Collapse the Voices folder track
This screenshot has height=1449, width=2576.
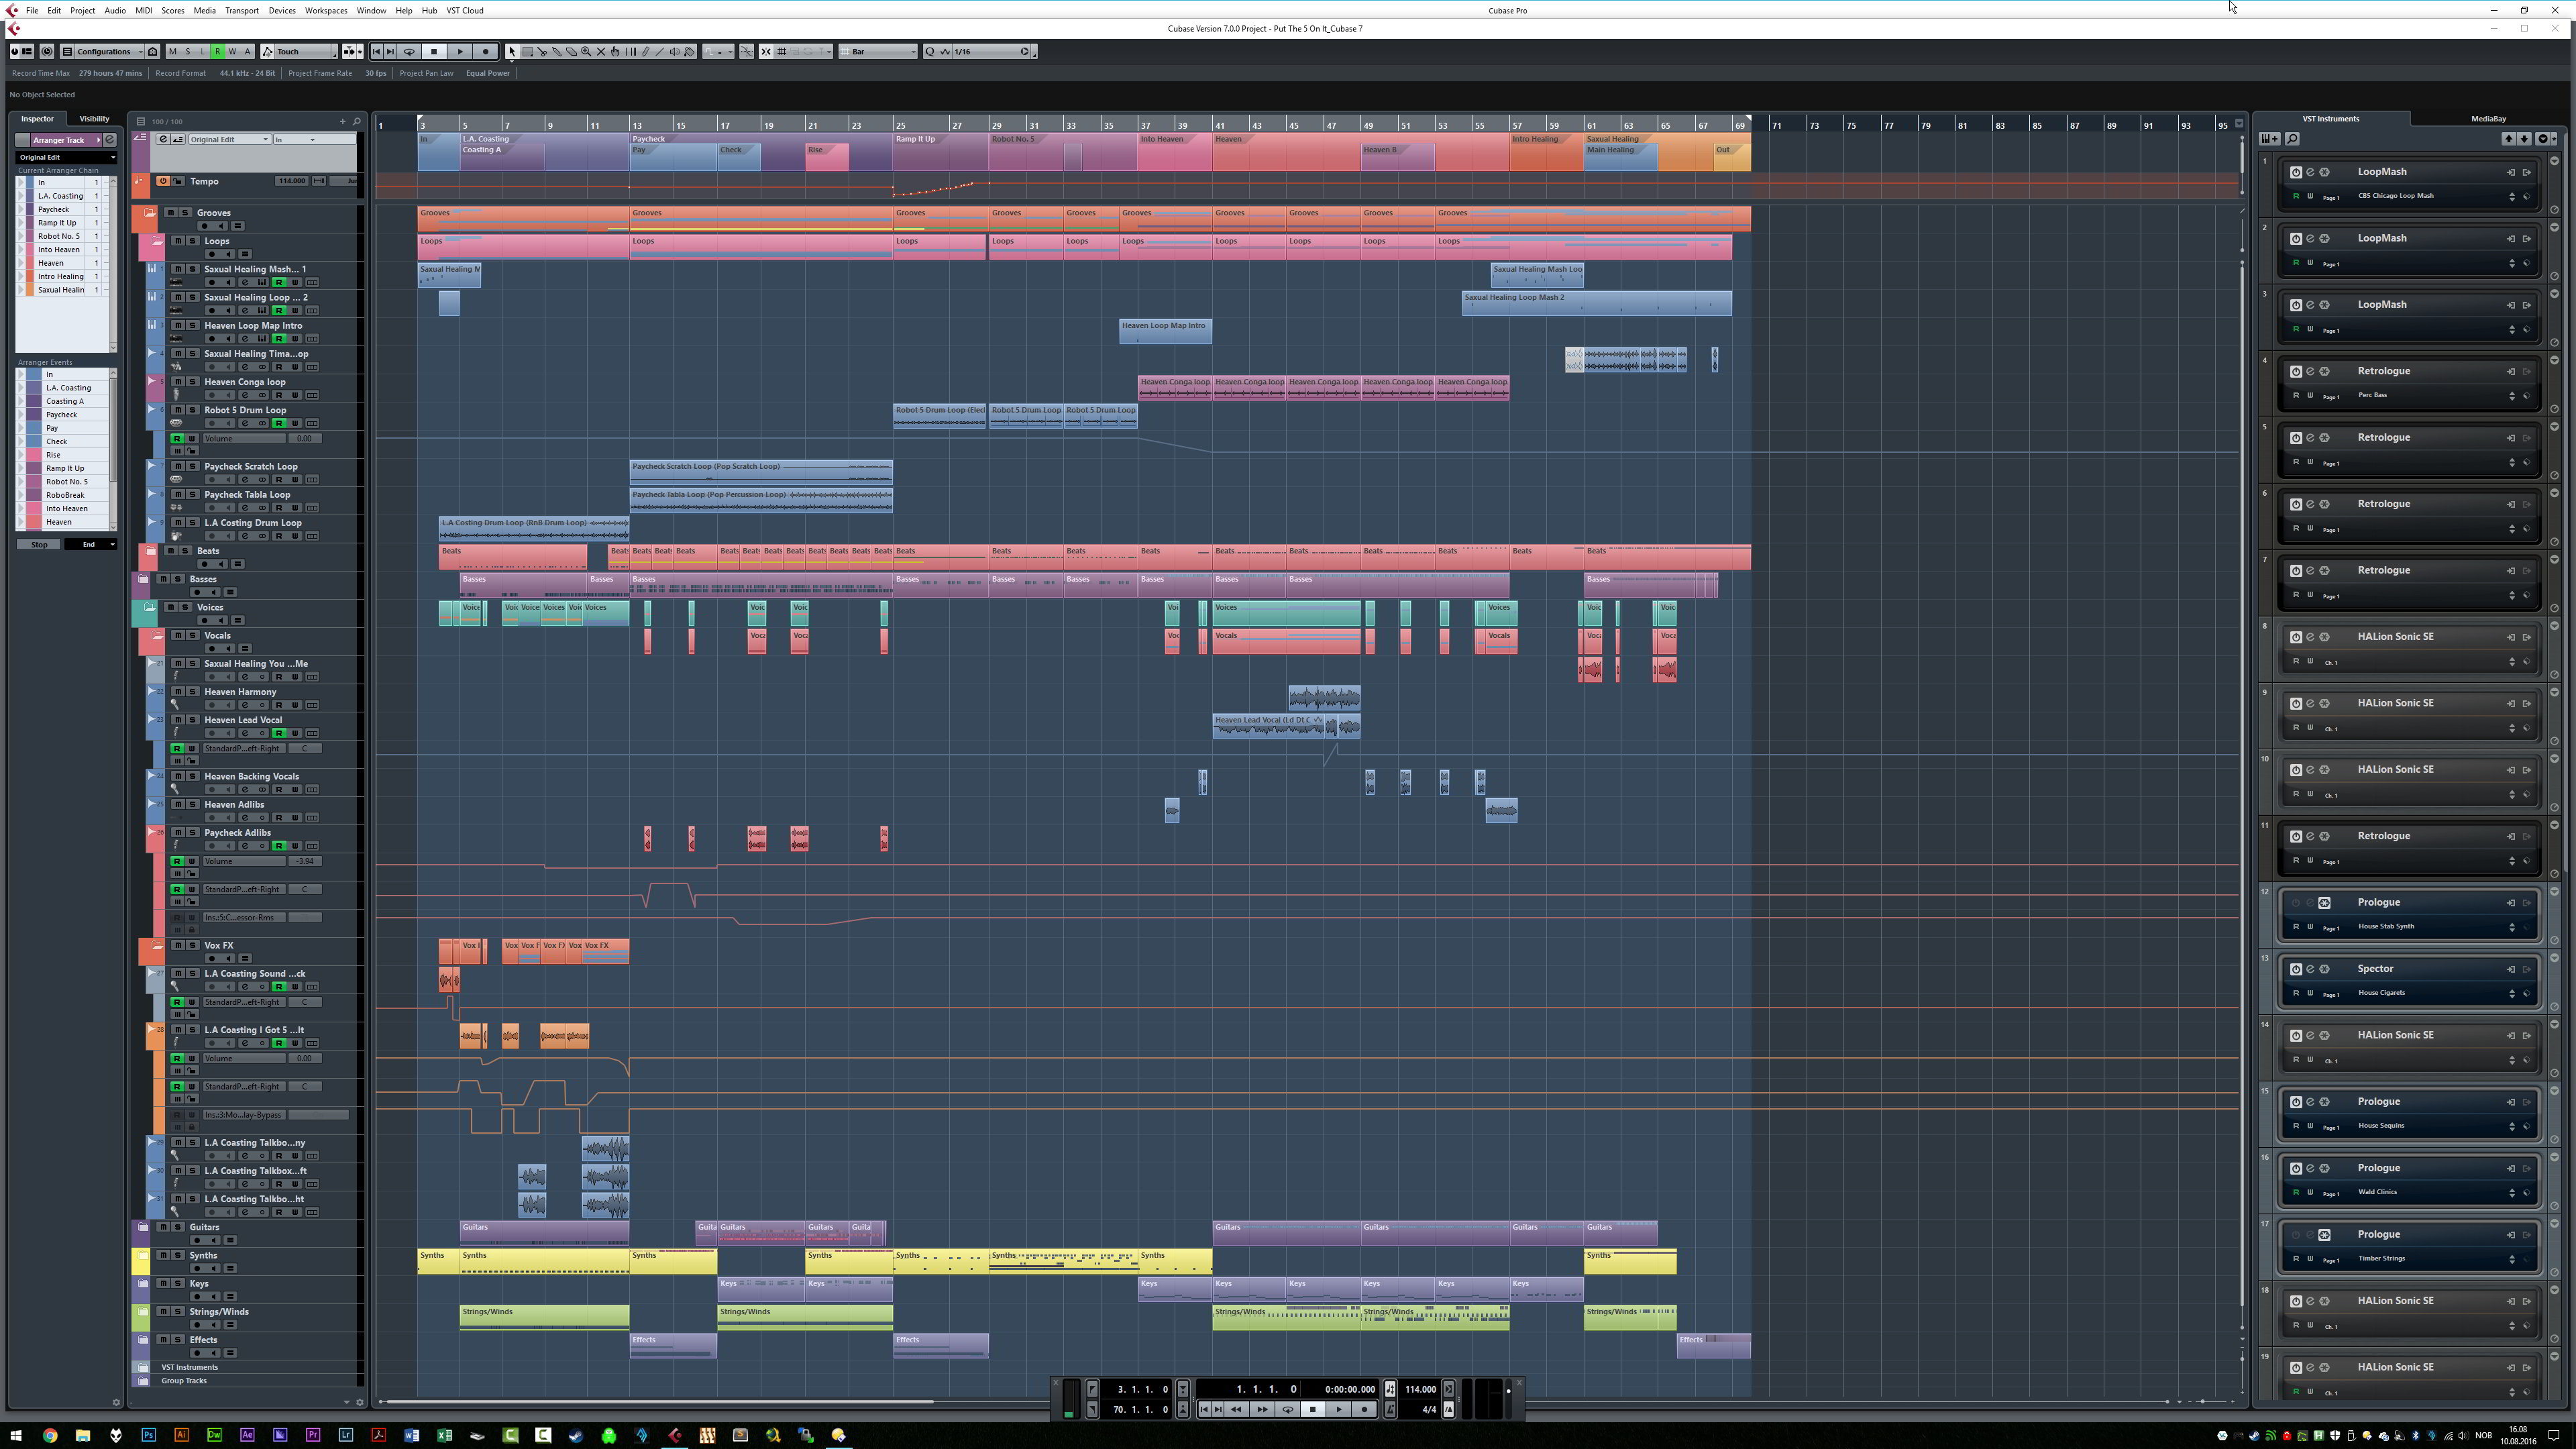[149, 607]
